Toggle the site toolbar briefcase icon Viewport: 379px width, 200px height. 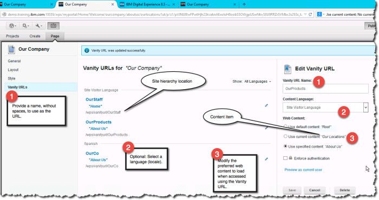(x=54, y=25)
